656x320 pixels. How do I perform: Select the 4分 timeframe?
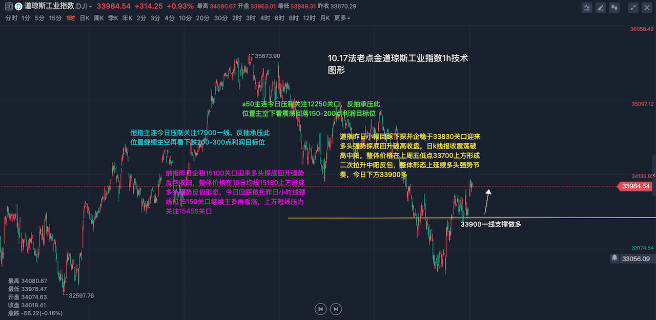[170, 18]
